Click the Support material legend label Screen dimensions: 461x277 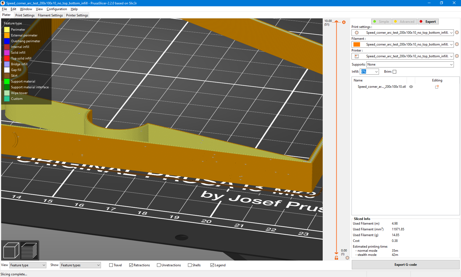23,81
